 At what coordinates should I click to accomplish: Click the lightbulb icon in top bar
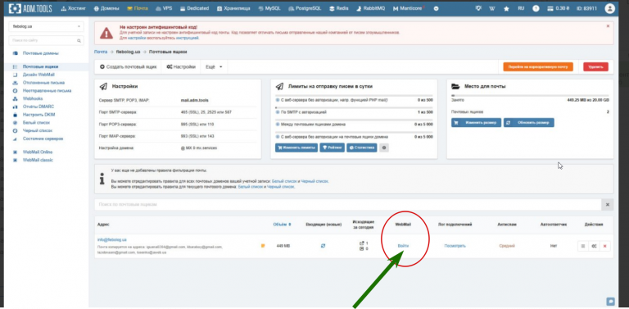click(477, 8)
